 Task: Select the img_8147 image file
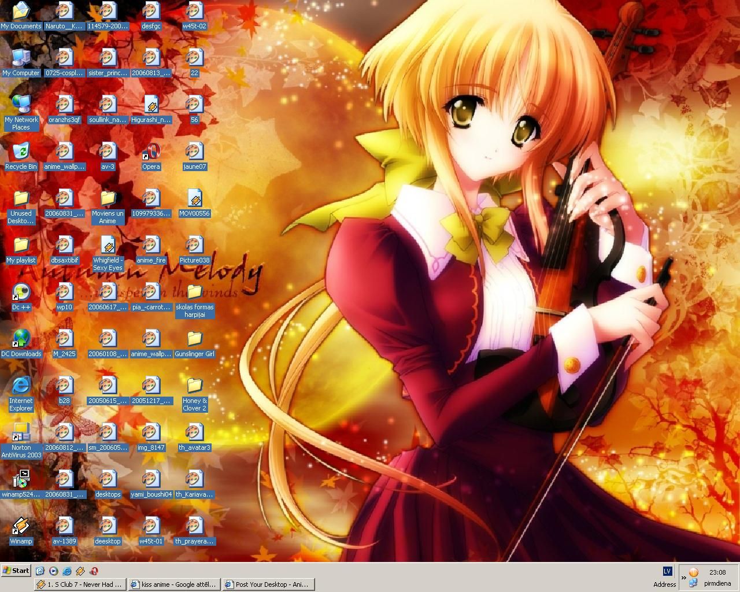coord(151,437)
